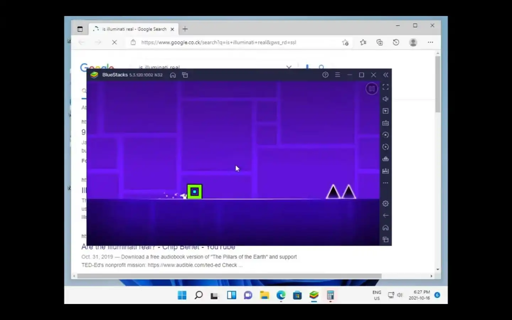The image size is (512, 320).
Task: Open the taskbar volume icon
Action: [x=400, y=295]
